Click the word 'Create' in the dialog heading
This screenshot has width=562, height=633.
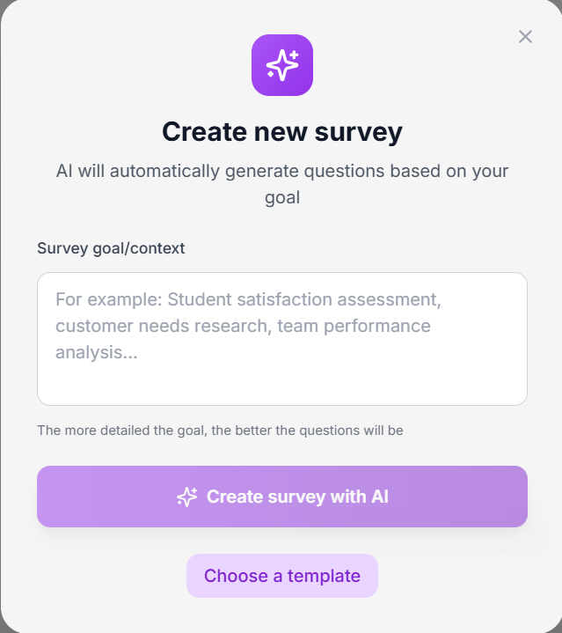click(204, 131)
